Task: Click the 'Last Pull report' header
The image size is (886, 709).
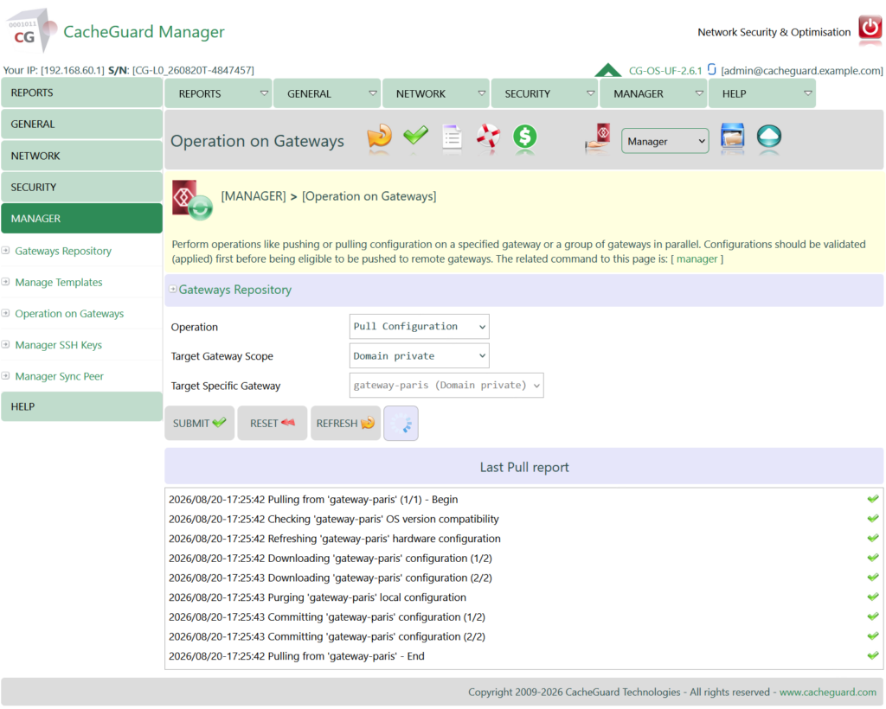Action: click(x=524, y=468)
